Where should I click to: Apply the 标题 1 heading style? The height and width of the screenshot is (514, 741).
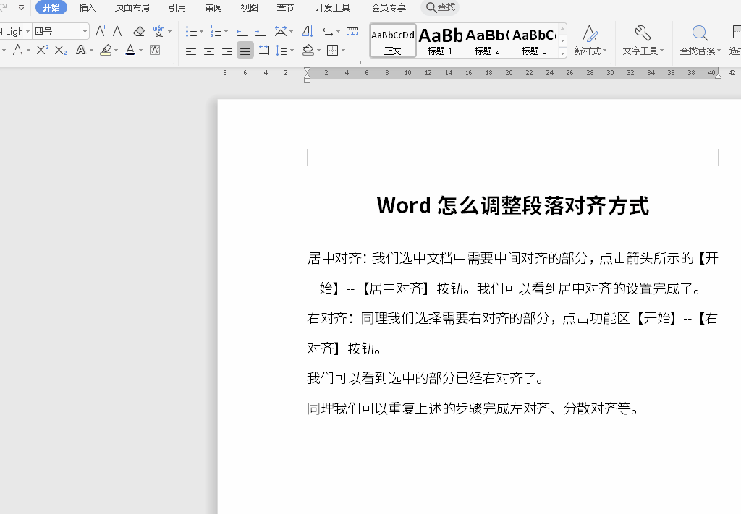point(439,40)
